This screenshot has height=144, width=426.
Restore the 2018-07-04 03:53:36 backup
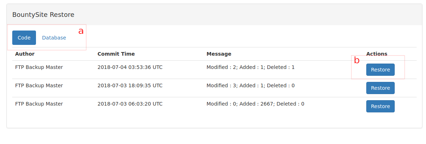click(x=380, y=70)
